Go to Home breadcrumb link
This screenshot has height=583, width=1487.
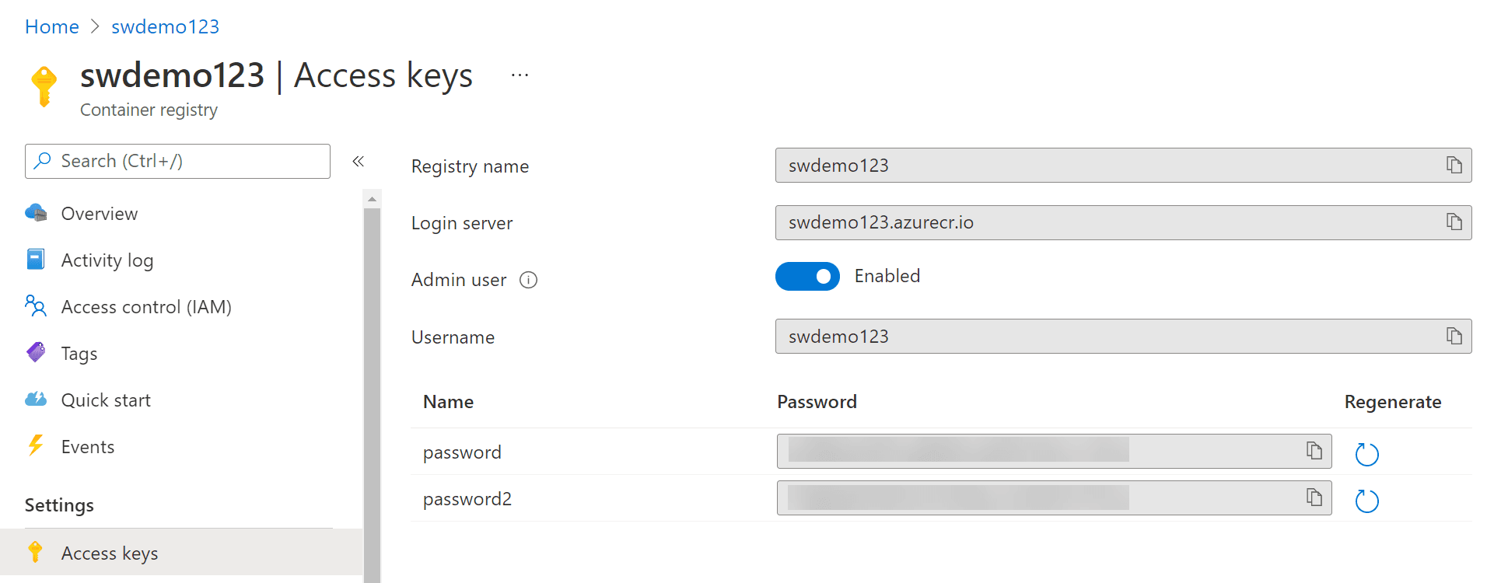pos(52,26)
